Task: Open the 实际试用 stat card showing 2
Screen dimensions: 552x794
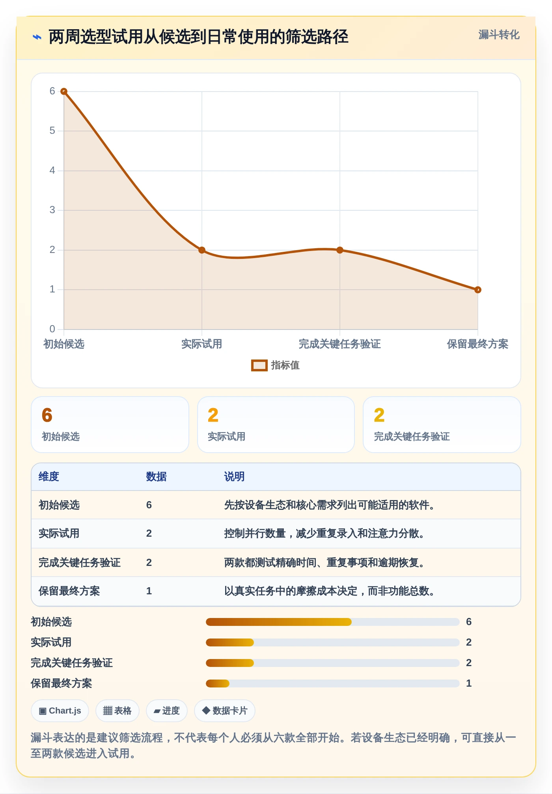Action: pos(276,425)
